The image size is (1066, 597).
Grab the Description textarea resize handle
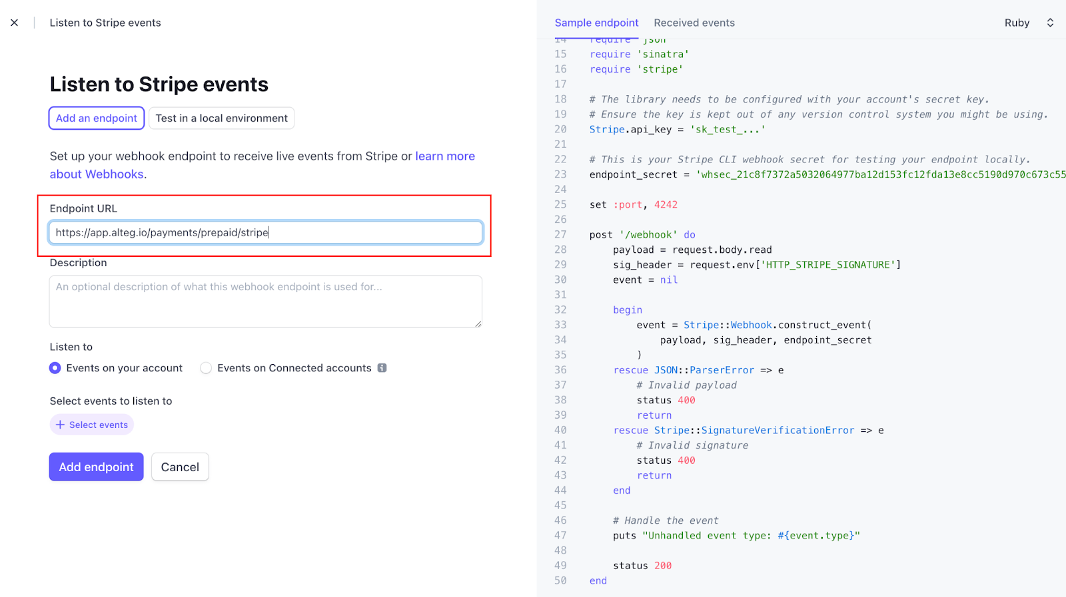pyautogui.click(x=478, y=324)
